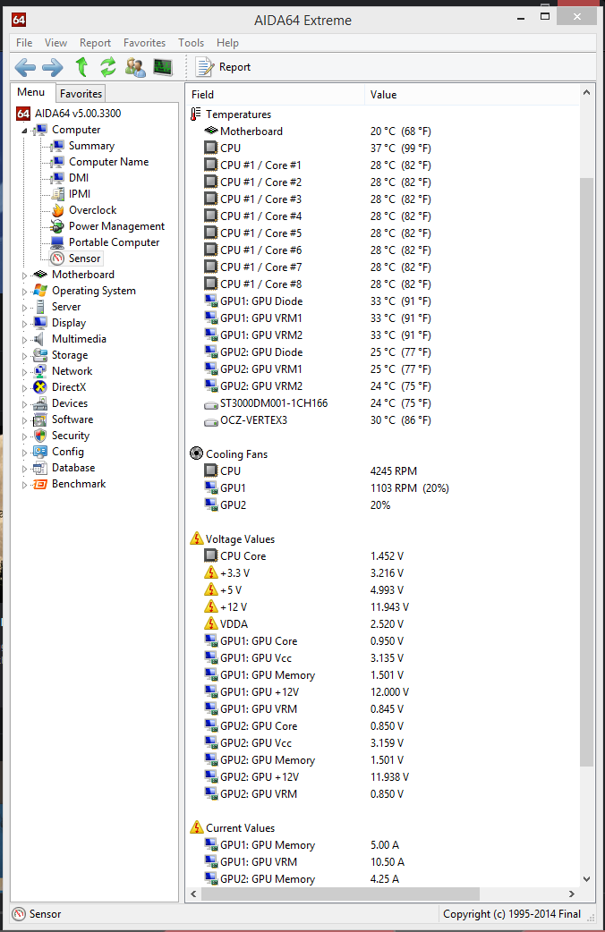Select the AIDA64 v5.00.3300 root node
Viewport: 605px width, 932px height.
pos(78,113)
